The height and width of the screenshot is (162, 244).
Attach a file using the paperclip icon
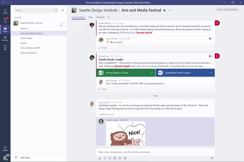click(105, 158)
